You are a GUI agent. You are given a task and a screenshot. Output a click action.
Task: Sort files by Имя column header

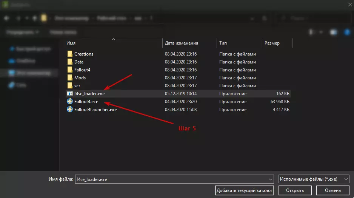71,43
